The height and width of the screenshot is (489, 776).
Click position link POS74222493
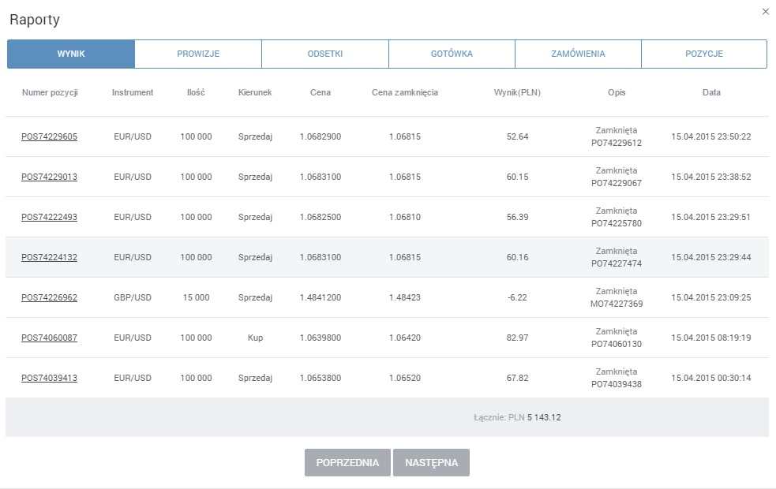[49, 217]
